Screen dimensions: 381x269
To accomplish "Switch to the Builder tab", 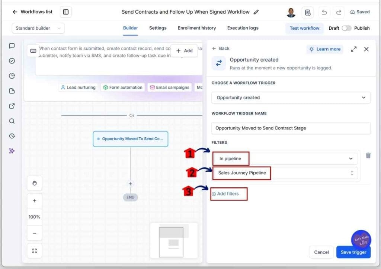I will (131, 28).
